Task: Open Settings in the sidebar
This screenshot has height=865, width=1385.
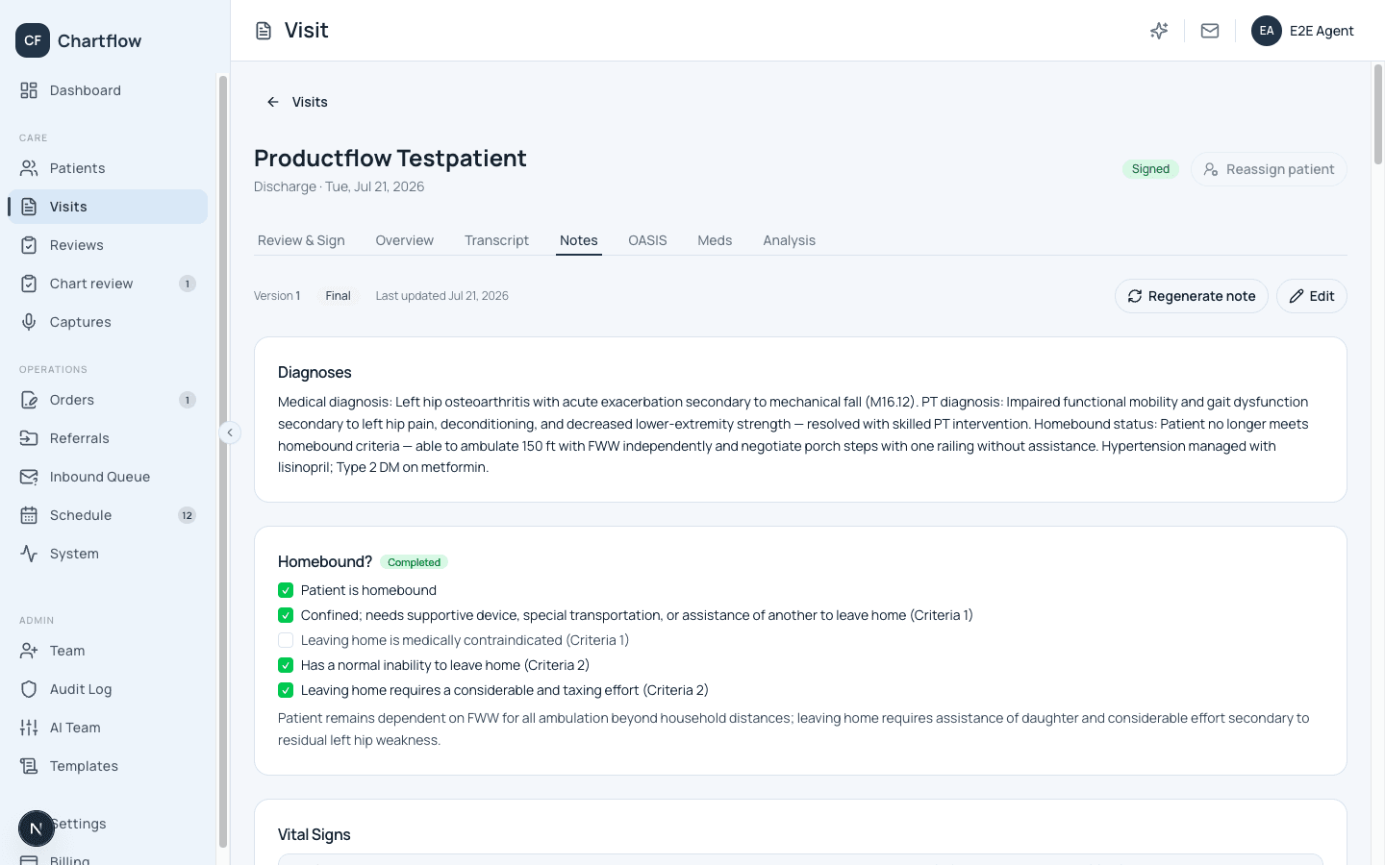Action: (x=108, y=824)
